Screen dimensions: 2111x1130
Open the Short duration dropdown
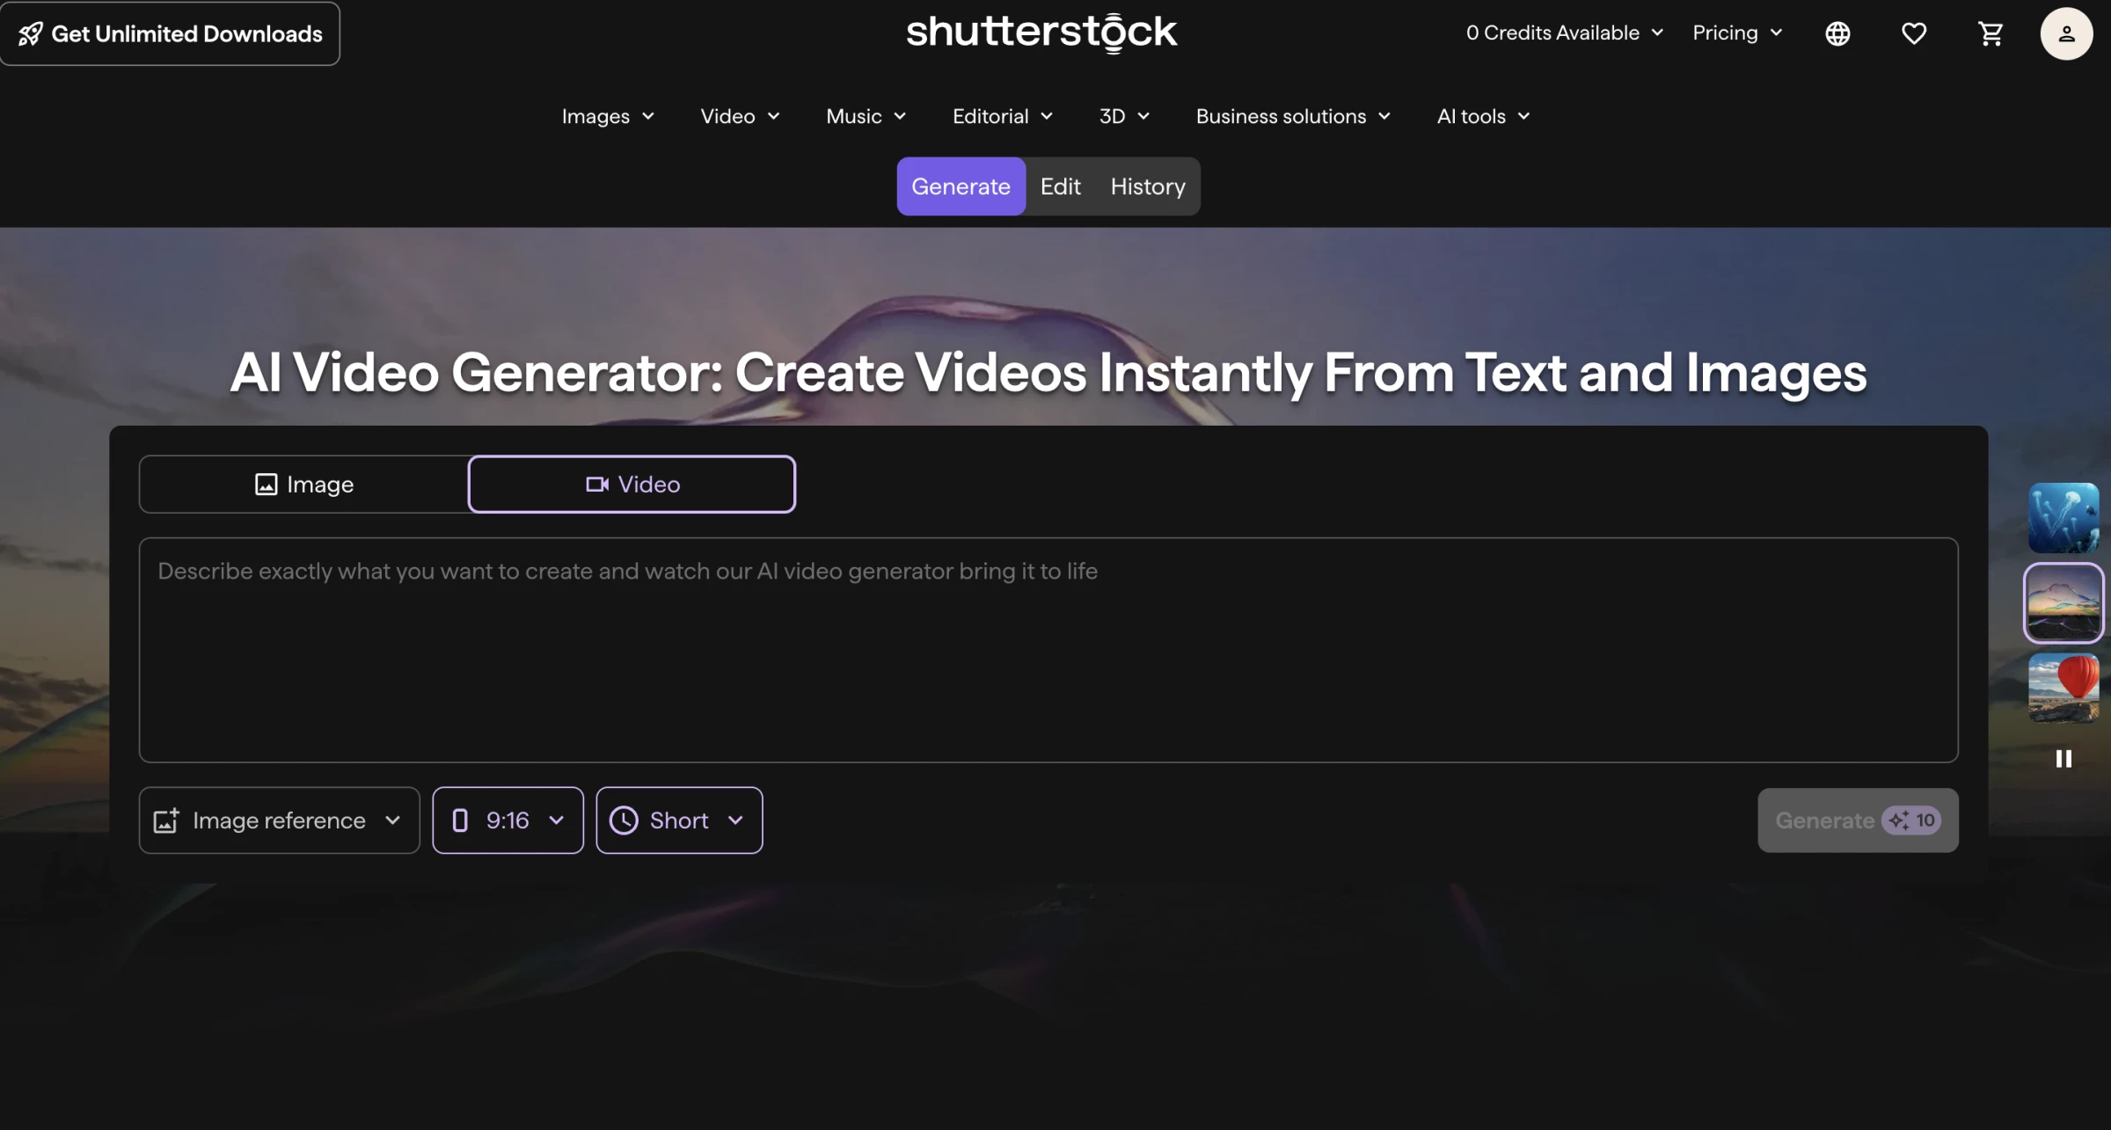coord(679,820)
